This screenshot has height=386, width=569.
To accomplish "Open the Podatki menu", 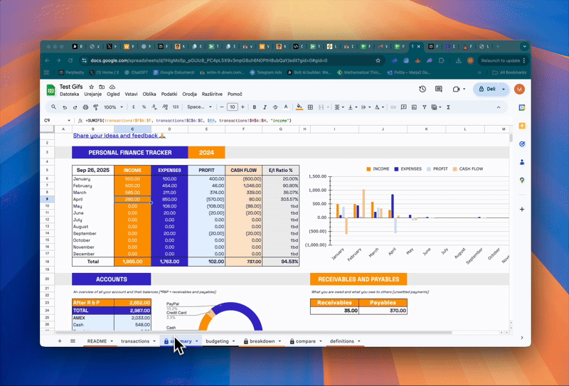I will point(169,94).
